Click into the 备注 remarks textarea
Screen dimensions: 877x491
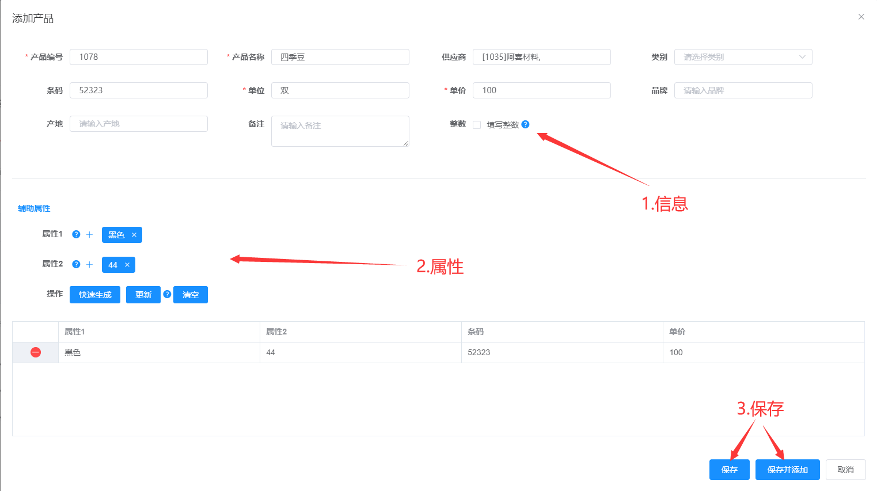[x=340, y=131]
